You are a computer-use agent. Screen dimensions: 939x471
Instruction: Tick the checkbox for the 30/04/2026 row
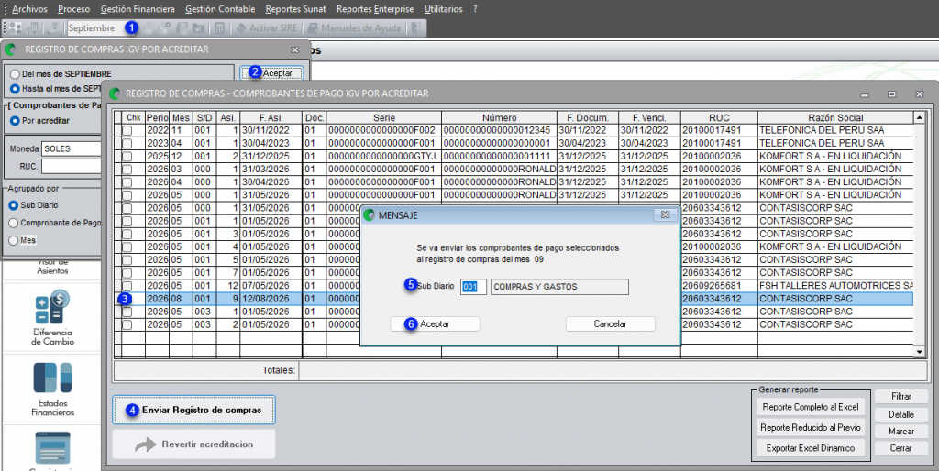tap(127, 182)
